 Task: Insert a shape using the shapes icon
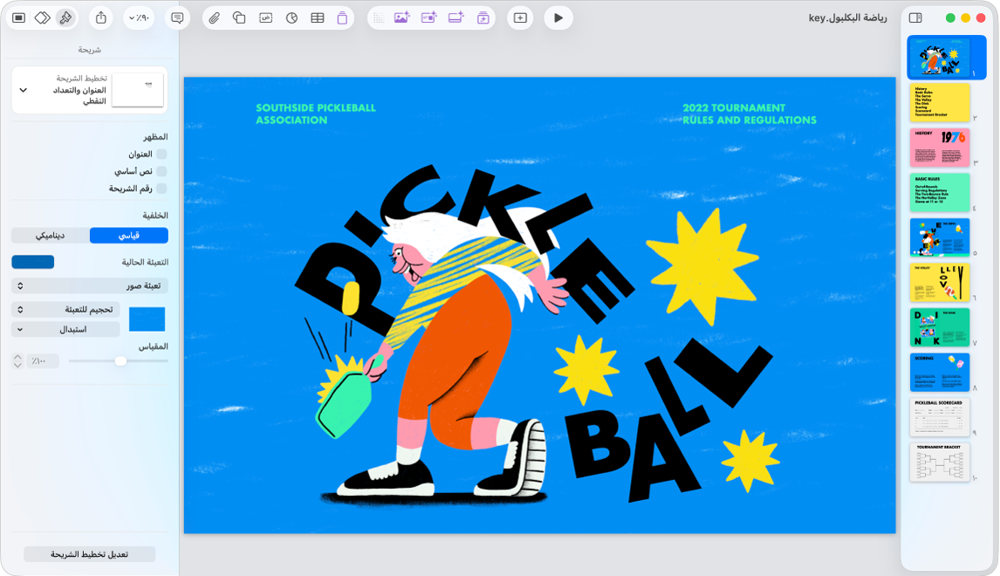coord(239,17)
